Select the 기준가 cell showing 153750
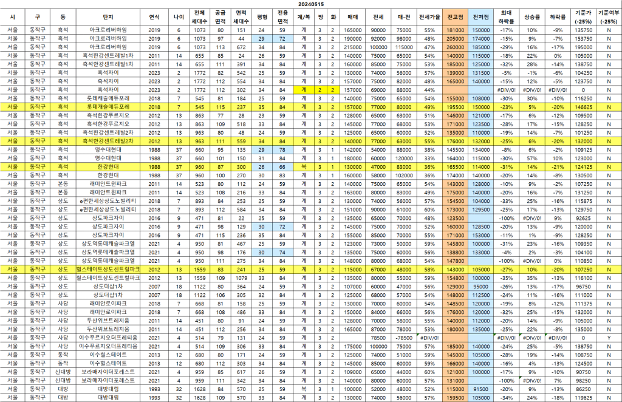This screenshot has width=622, height=402. pos(583,39)
